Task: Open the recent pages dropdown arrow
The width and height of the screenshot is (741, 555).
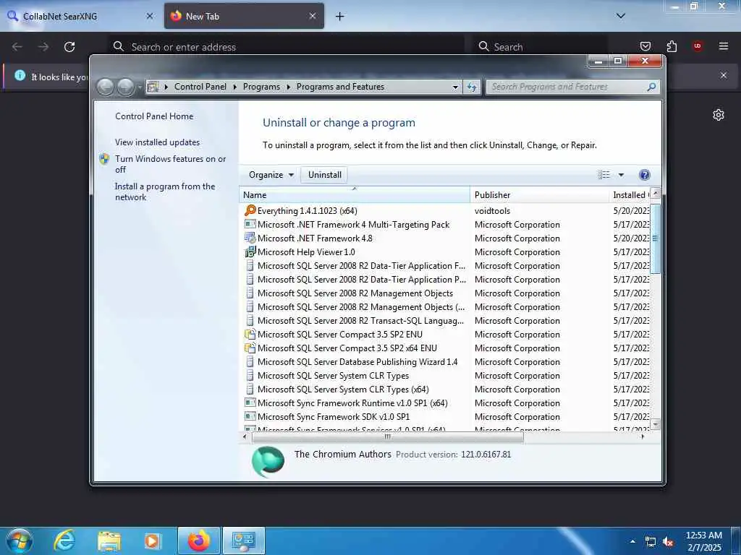Action: 140,87
